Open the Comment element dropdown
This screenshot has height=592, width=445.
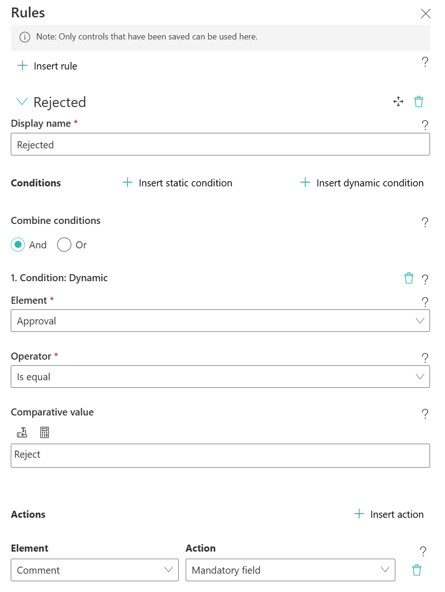(x=94, y=570)
